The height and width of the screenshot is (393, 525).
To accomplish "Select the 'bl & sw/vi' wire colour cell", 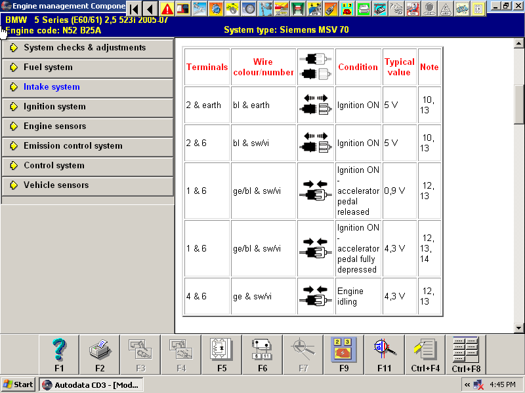I will 264,143.
